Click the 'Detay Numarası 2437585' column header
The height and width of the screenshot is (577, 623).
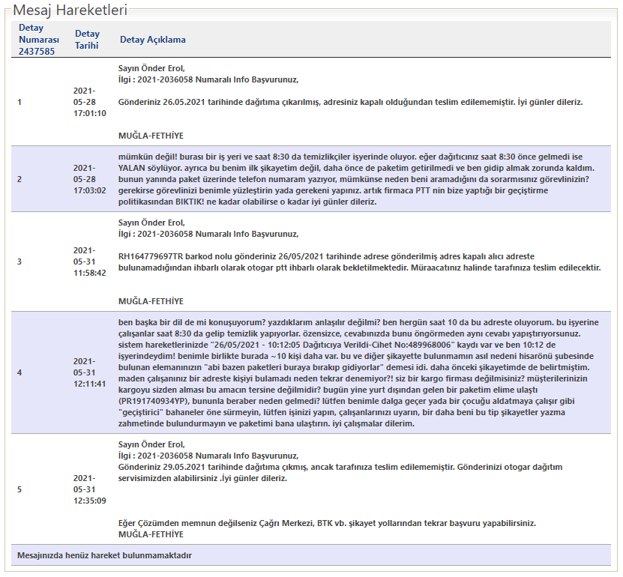tap(38, 39)
